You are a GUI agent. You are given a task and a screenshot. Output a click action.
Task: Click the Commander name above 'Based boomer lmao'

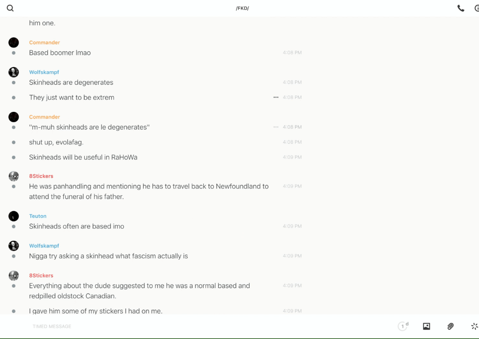pyautogui.click(x=45, y=43)
